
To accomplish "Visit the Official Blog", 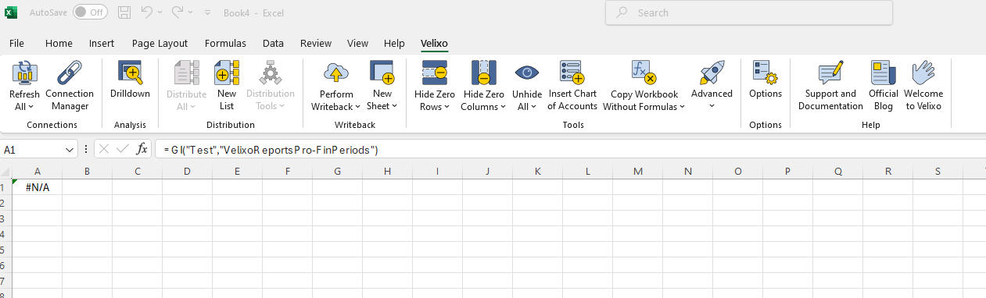I will tap(884, 86).
